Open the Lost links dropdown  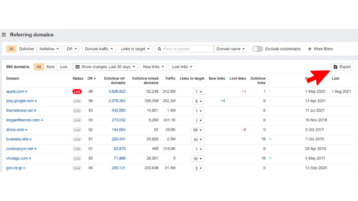182,67
